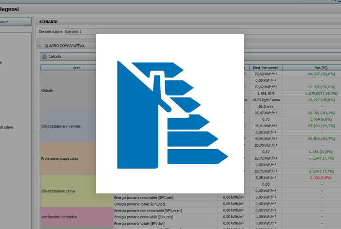Collapse the Quadro Comparativo section

click(x=38, y=45)
